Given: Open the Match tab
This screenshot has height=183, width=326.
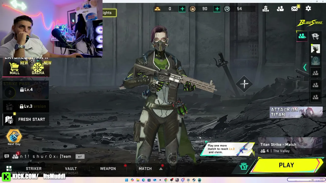Looking at the screenshot, I should pyautogui.click(x=145, y=169).
